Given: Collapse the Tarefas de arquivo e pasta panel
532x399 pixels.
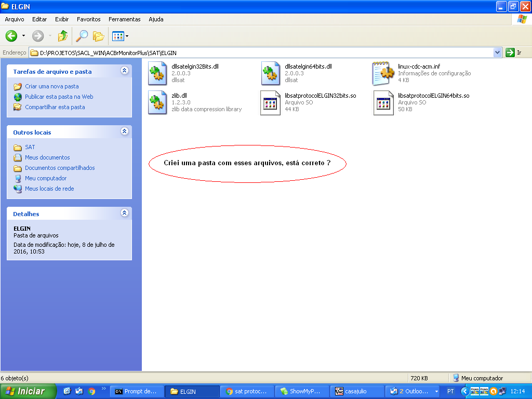Looking at the screenshot, I should pyautogui.click(x=125, y=71).
